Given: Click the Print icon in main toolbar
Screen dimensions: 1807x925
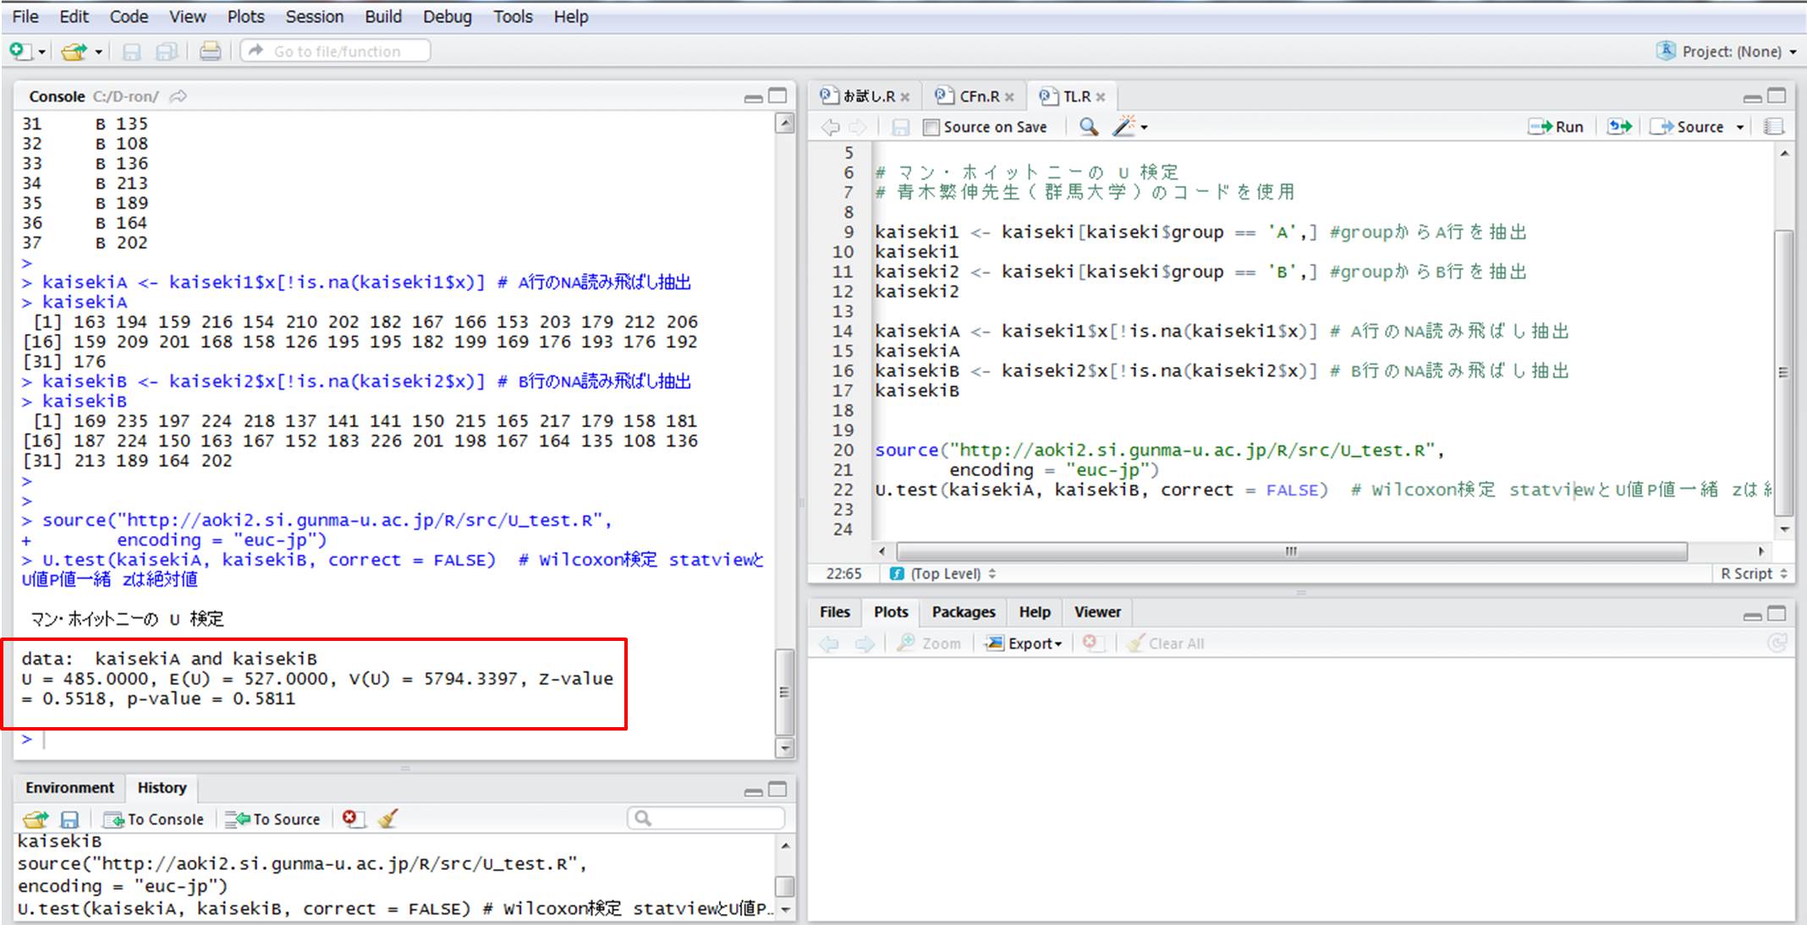Looking at the screenshot, I should click(x=210, y=52).
